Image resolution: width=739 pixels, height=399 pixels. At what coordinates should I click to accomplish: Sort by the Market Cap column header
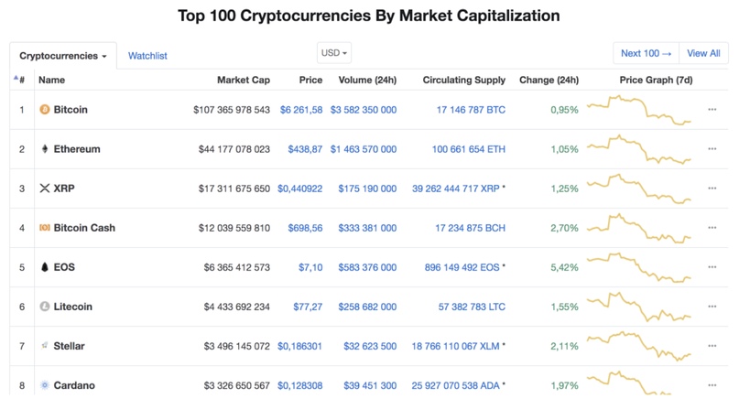pyautogui.click(x=244, y=81)
